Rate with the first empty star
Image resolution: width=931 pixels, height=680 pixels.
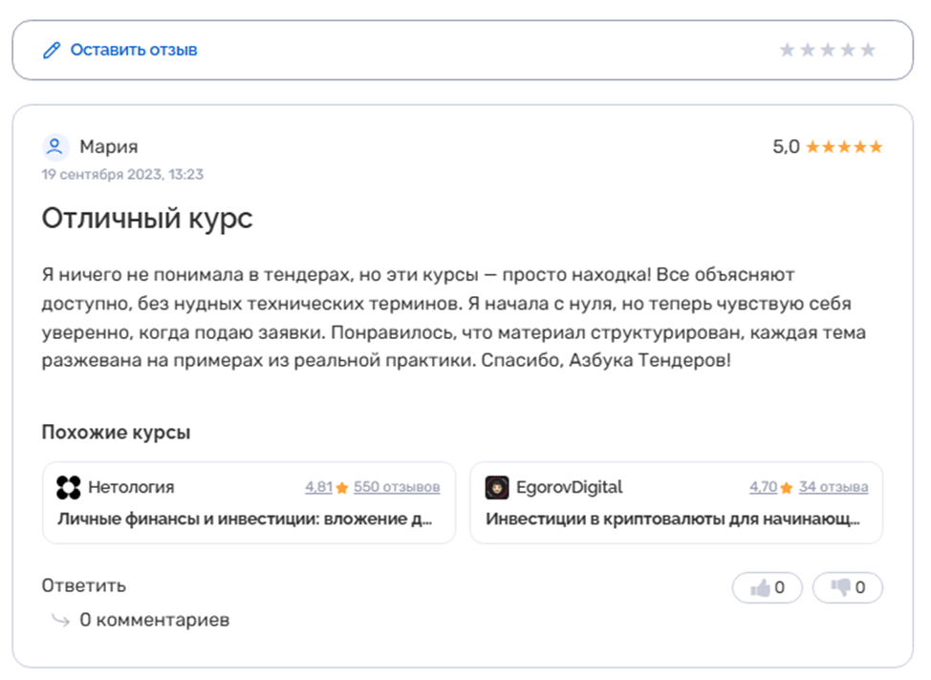[788, 50]
